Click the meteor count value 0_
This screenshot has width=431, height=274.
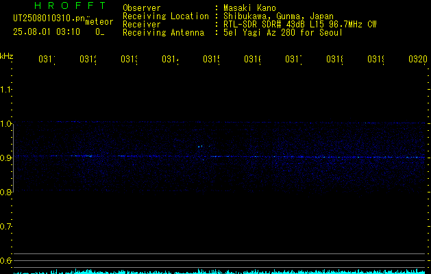(99, 32)
